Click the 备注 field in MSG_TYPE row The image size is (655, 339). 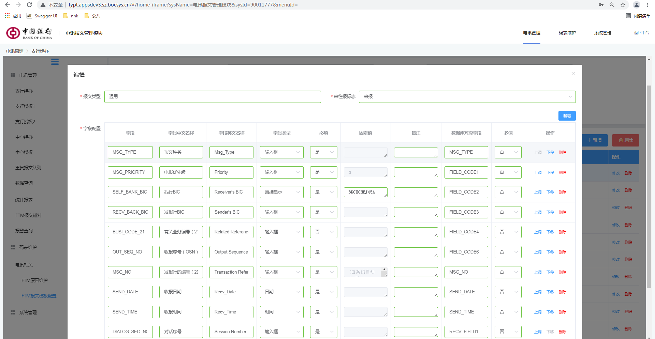click(416, 152)
